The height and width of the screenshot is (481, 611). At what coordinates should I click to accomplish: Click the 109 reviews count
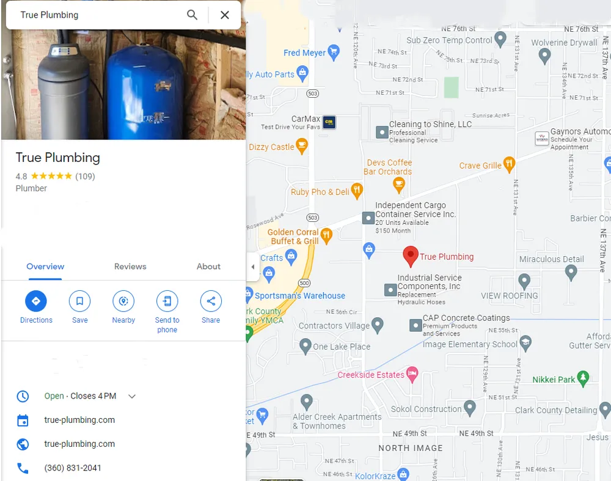[85, 176]
